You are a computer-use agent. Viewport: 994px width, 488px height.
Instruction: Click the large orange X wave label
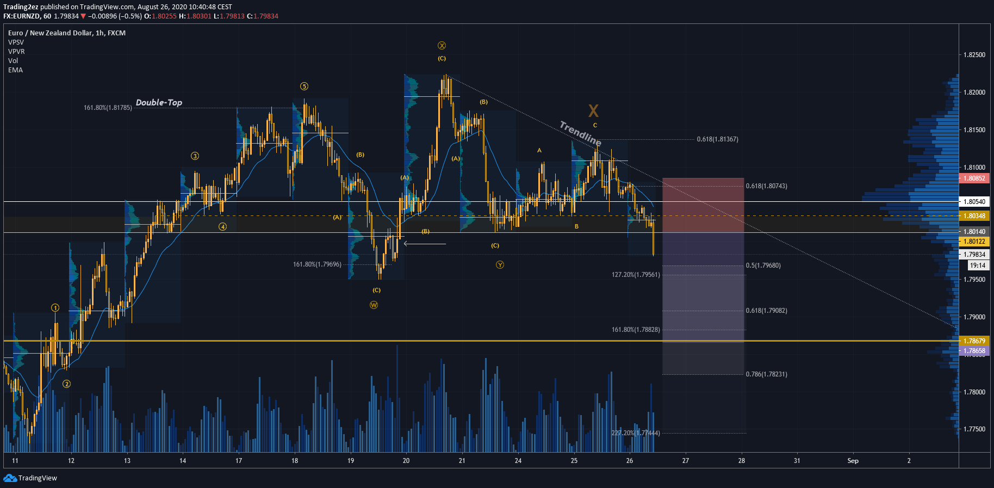pos(593,111)
